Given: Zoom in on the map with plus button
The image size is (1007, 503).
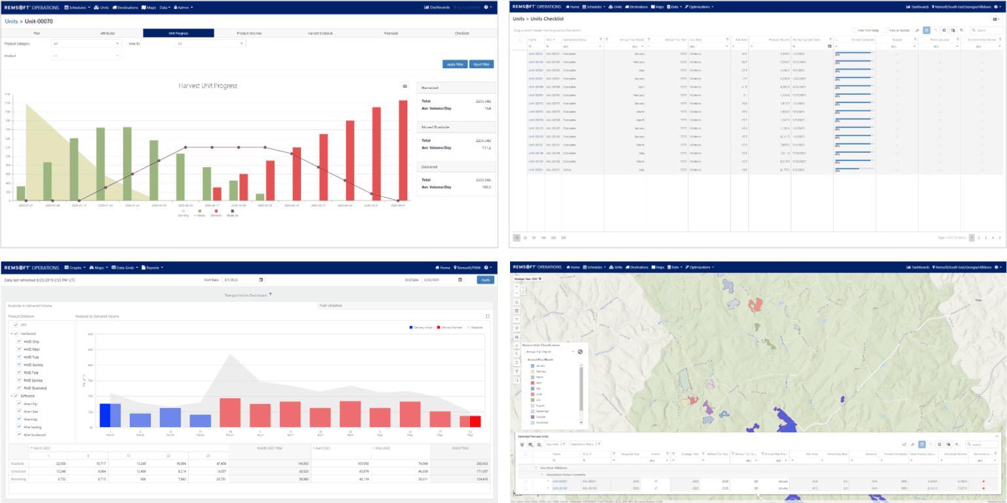Looking at the screenshot, I should point(517,288).
